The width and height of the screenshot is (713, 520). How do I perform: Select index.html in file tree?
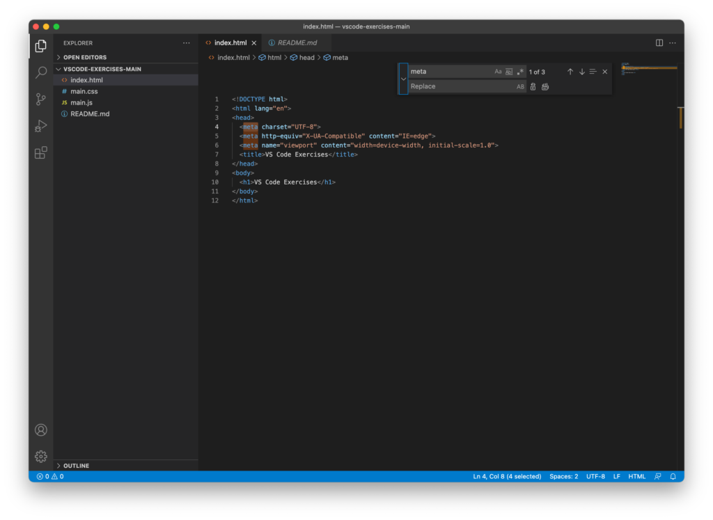[126, 80]
